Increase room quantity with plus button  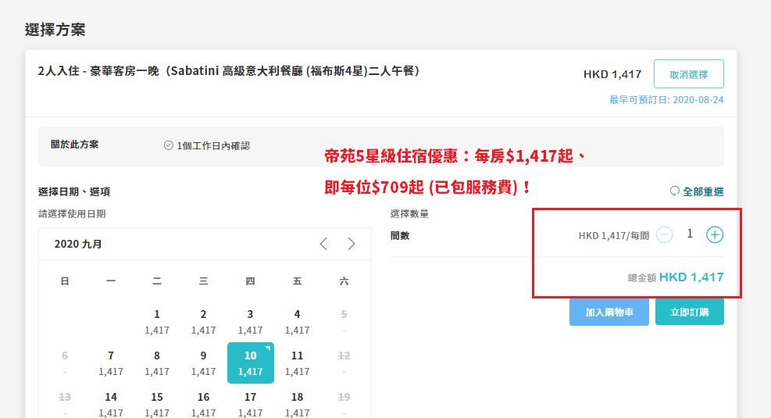click(715, 235)
